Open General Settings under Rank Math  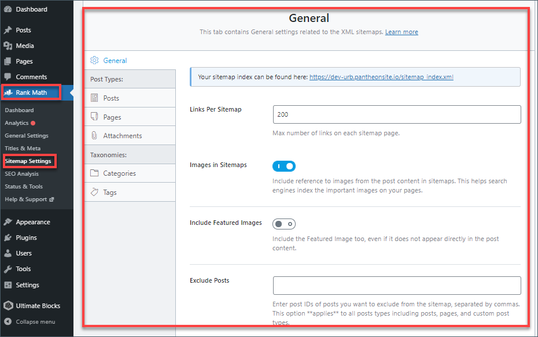pyautogui.click(x=27, y=135)
